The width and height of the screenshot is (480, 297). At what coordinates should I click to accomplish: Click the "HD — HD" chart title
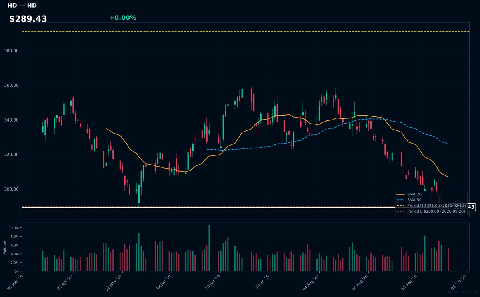click(x=22, y=6)
